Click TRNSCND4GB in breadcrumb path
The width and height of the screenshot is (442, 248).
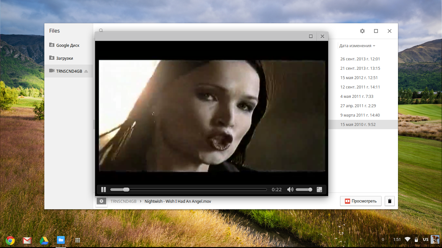click(123, 201)
